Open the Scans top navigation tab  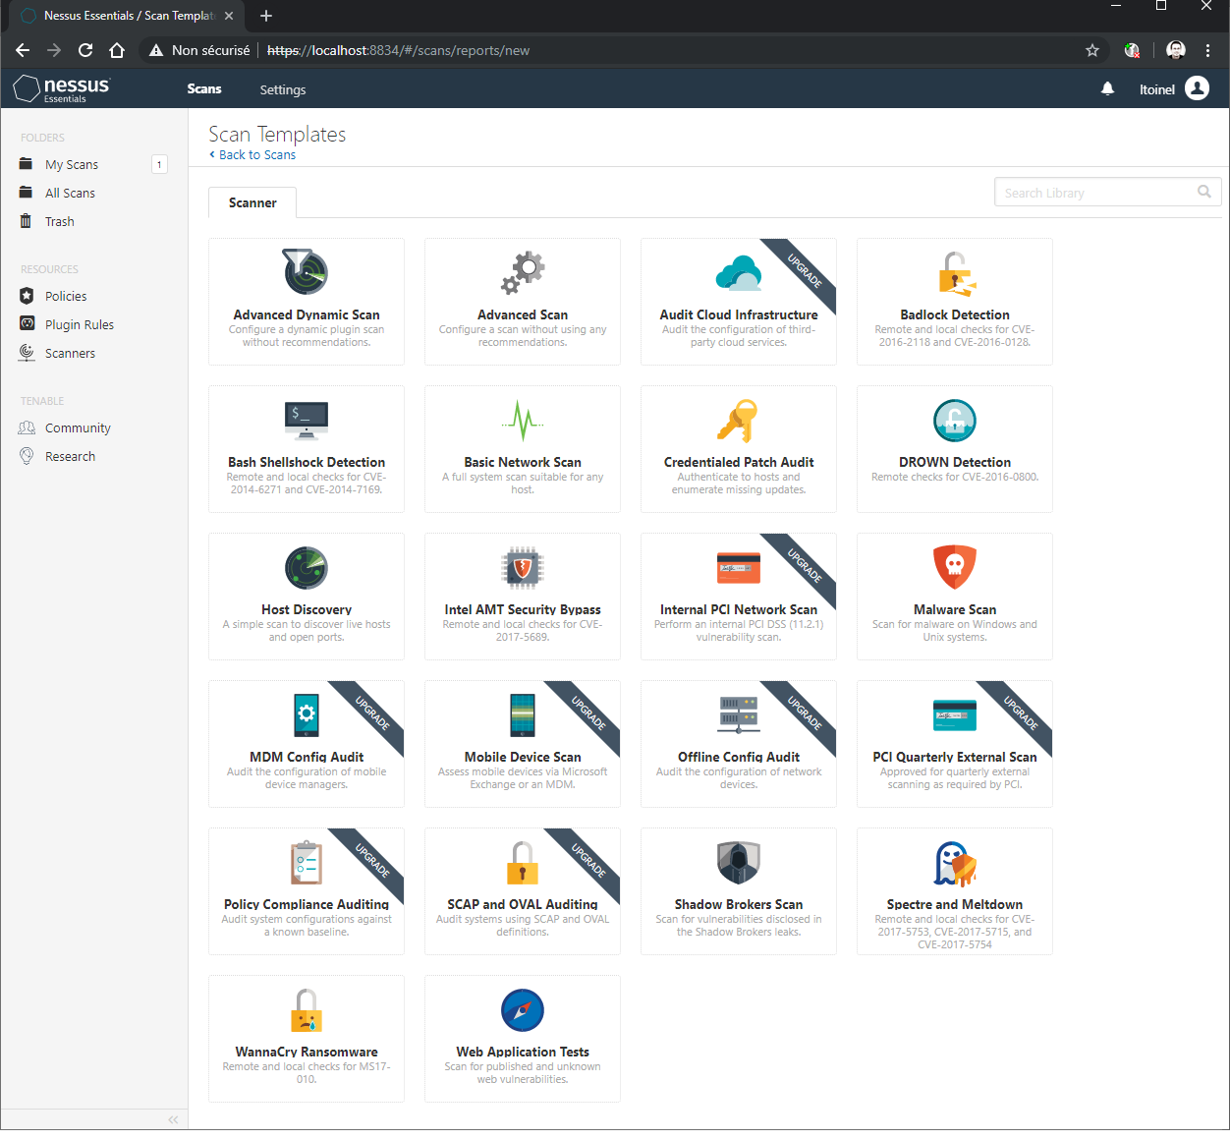pos(204,89)
